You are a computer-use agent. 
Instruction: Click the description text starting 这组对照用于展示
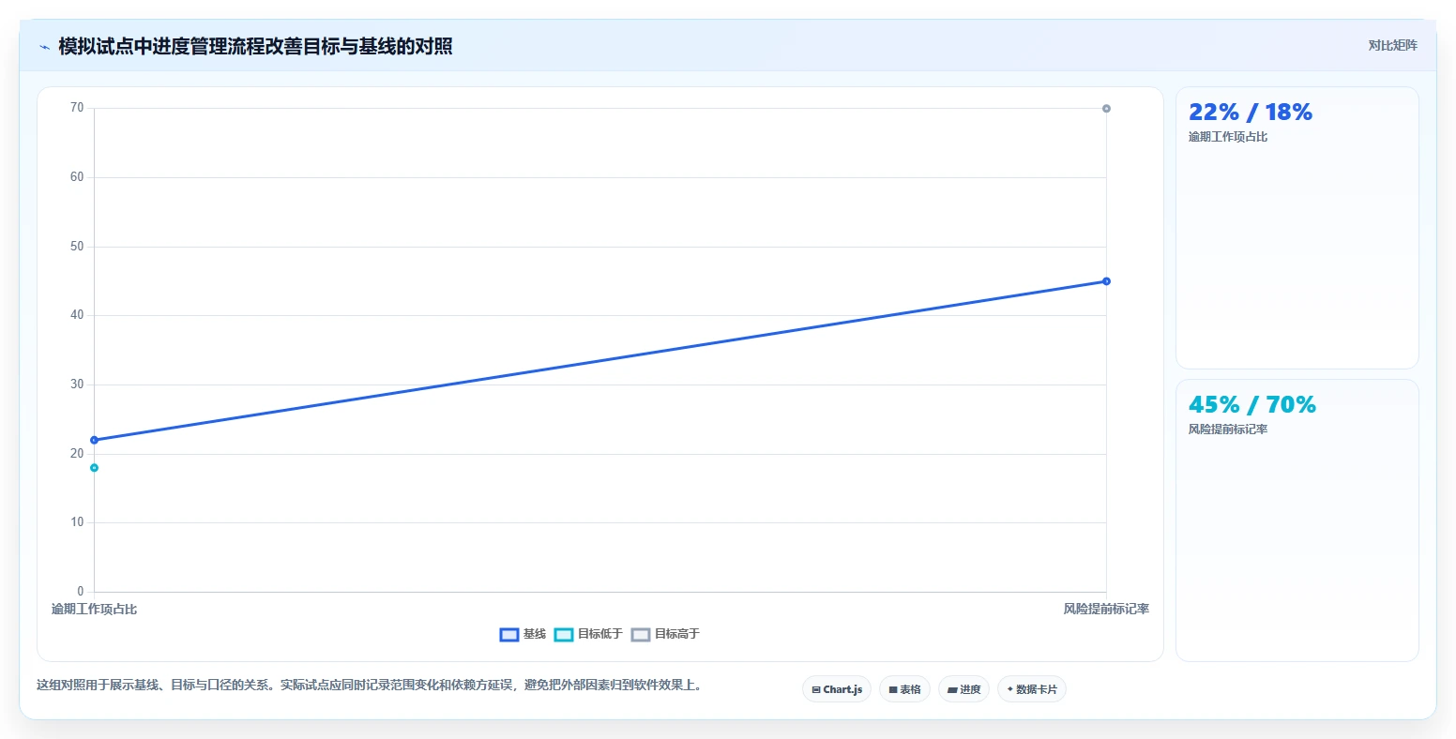(x=369, y=686)
